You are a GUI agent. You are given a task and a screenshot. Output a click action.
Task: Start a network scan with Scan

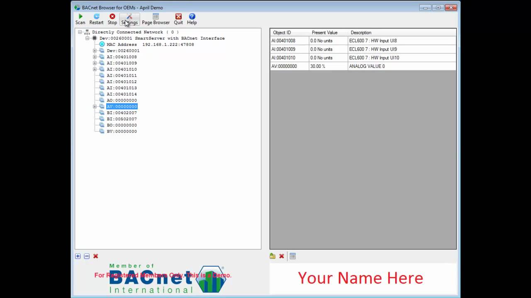point(80,19)
